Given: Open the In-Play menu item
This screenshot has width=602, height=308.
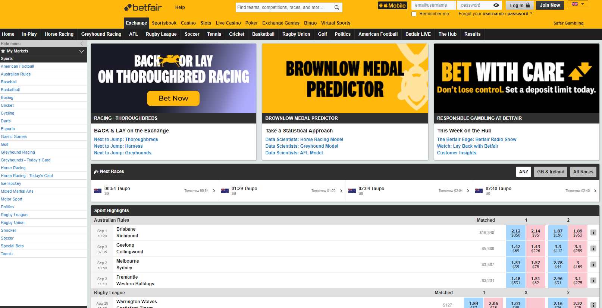Looking at the screenshot, I should pos(29,34).
